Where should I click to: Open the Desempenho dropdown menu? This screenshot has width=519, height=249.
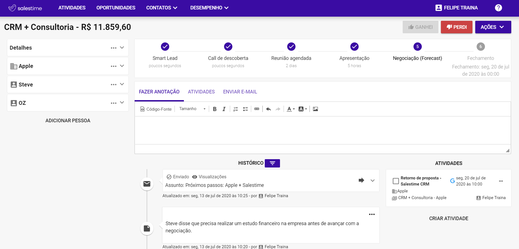click(209, 8)
